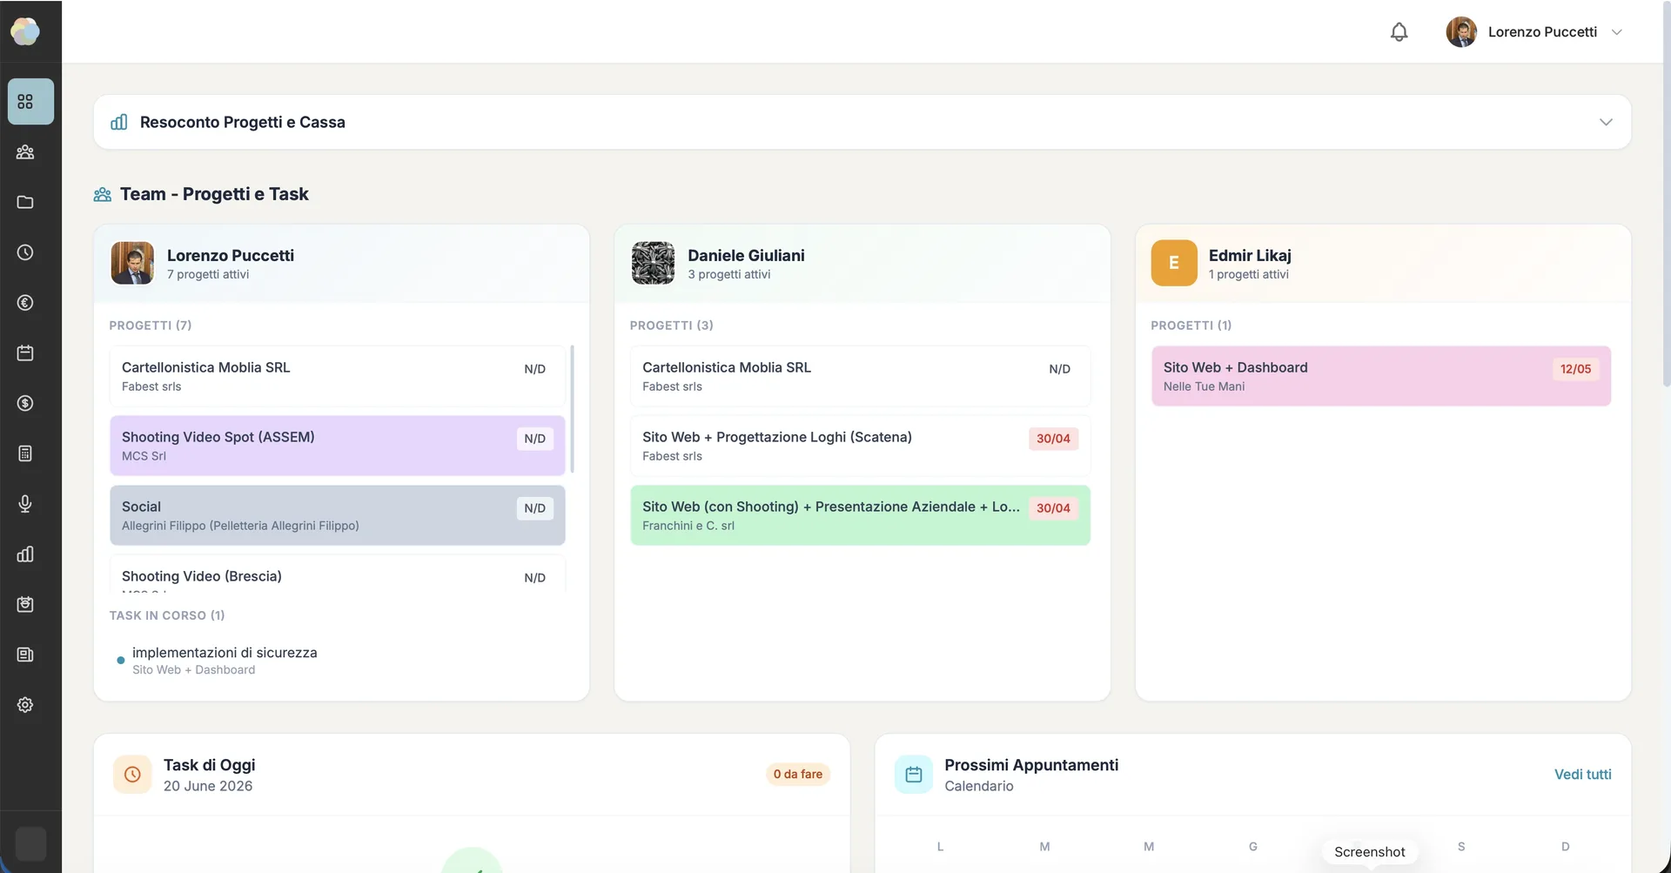Viewport: 1671px width, 873px height.
Task: Click N/D badge on Social project
Action: (534, 508)
